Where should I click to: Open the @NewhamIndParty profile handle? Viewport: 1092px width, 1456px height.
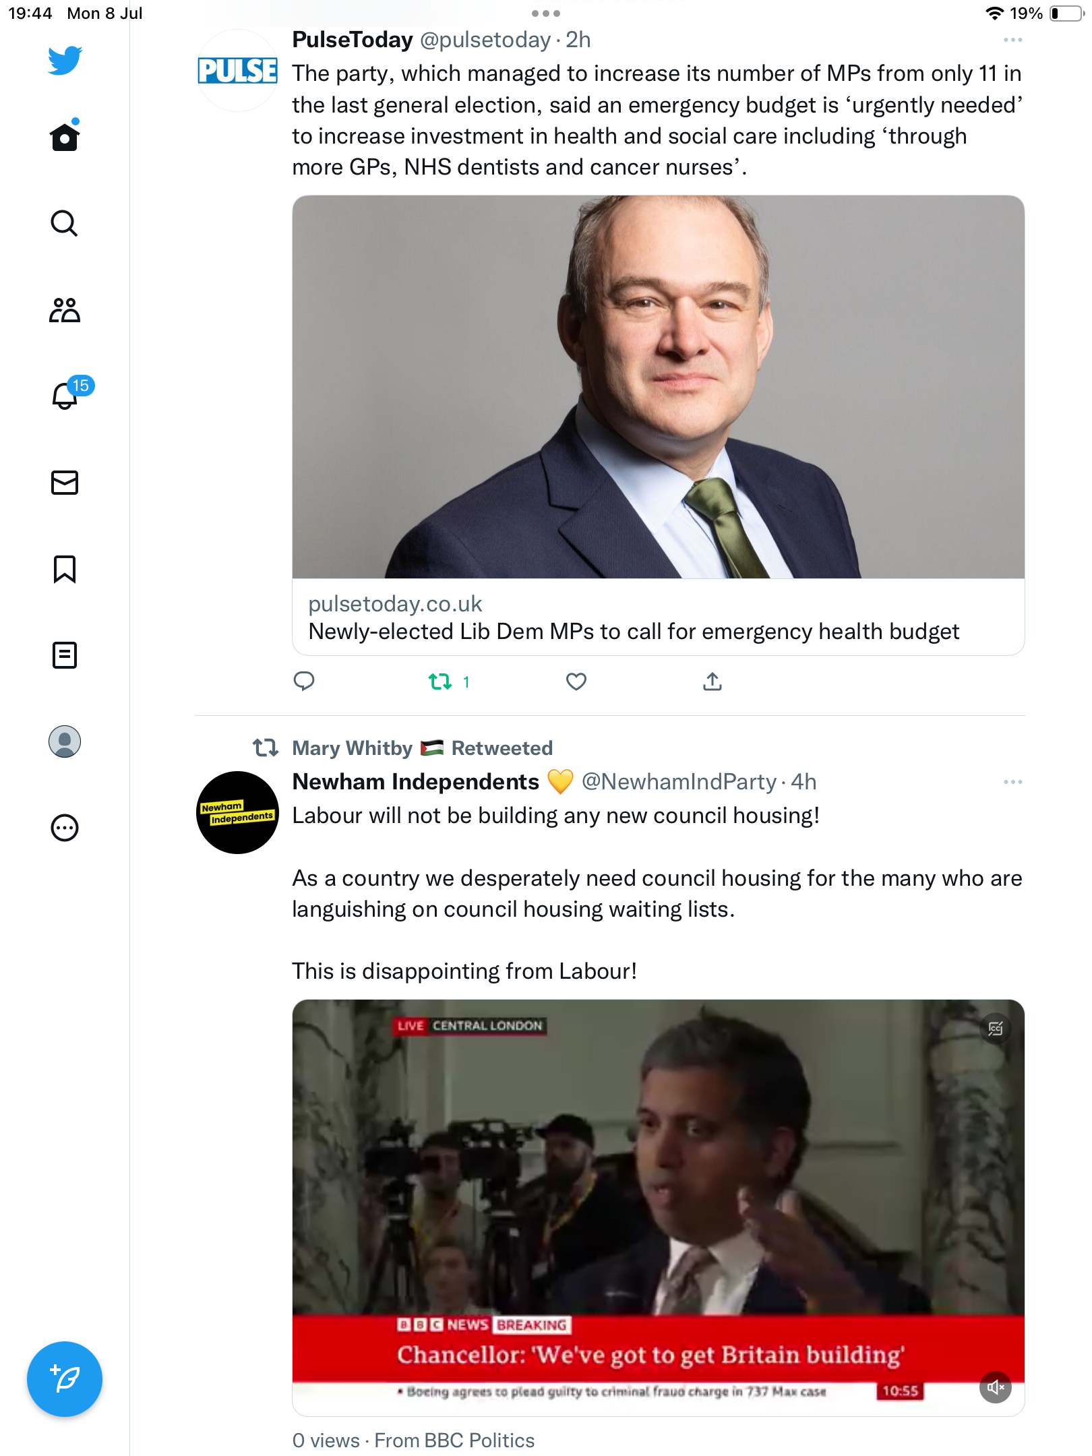tap(679, 782)
